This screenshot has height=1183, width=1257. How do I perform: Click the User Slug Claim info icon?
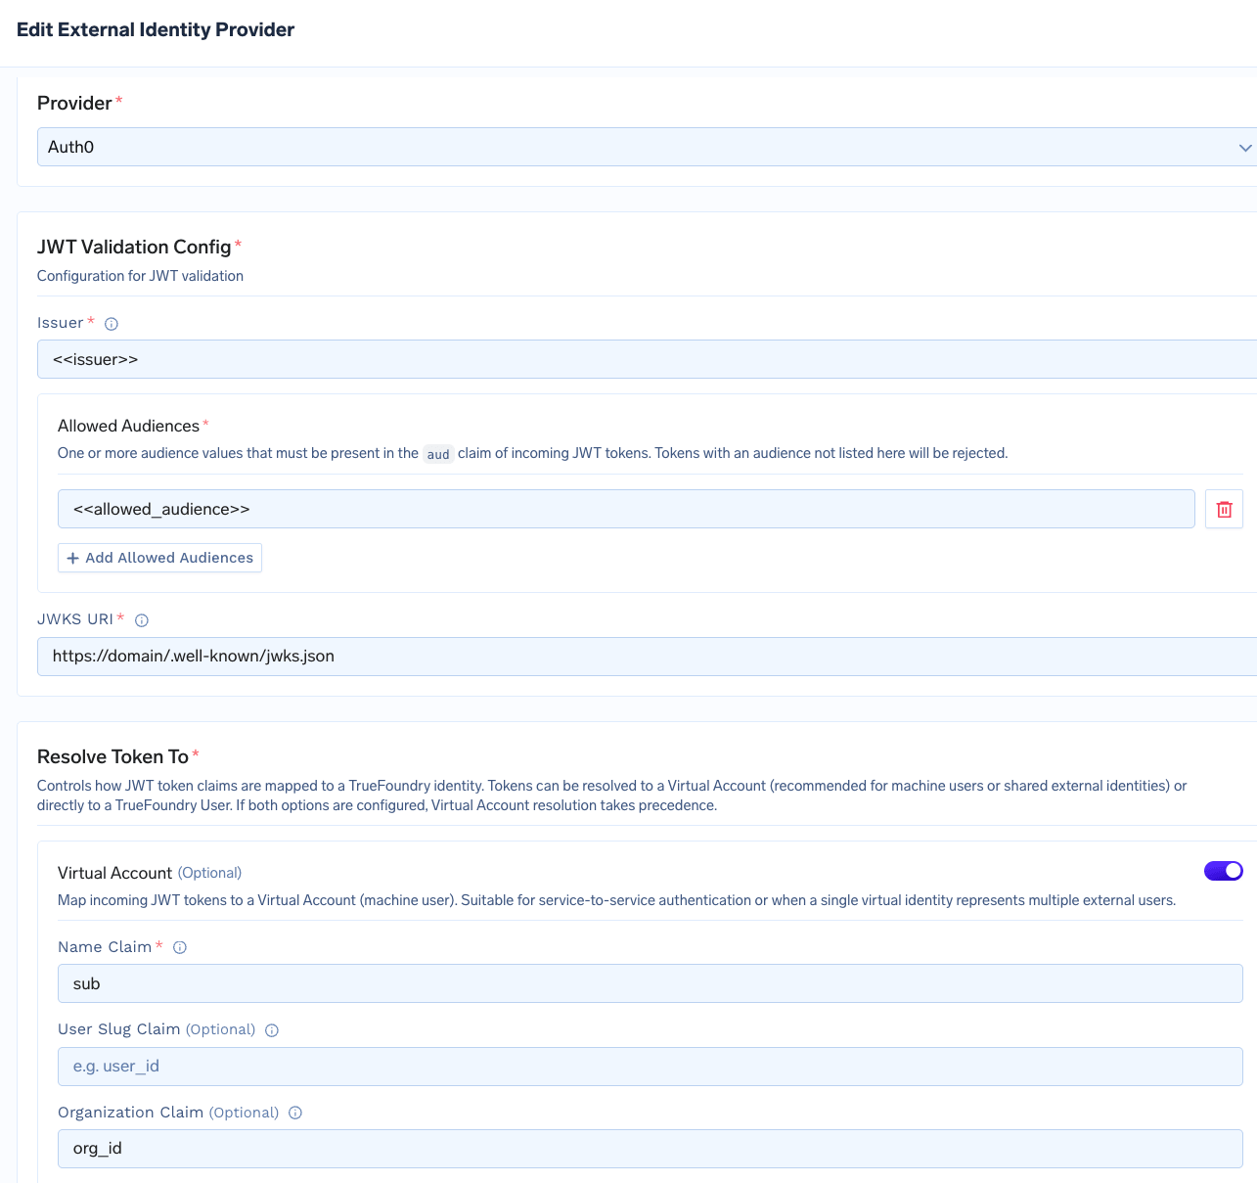[x=272, y=1030]
